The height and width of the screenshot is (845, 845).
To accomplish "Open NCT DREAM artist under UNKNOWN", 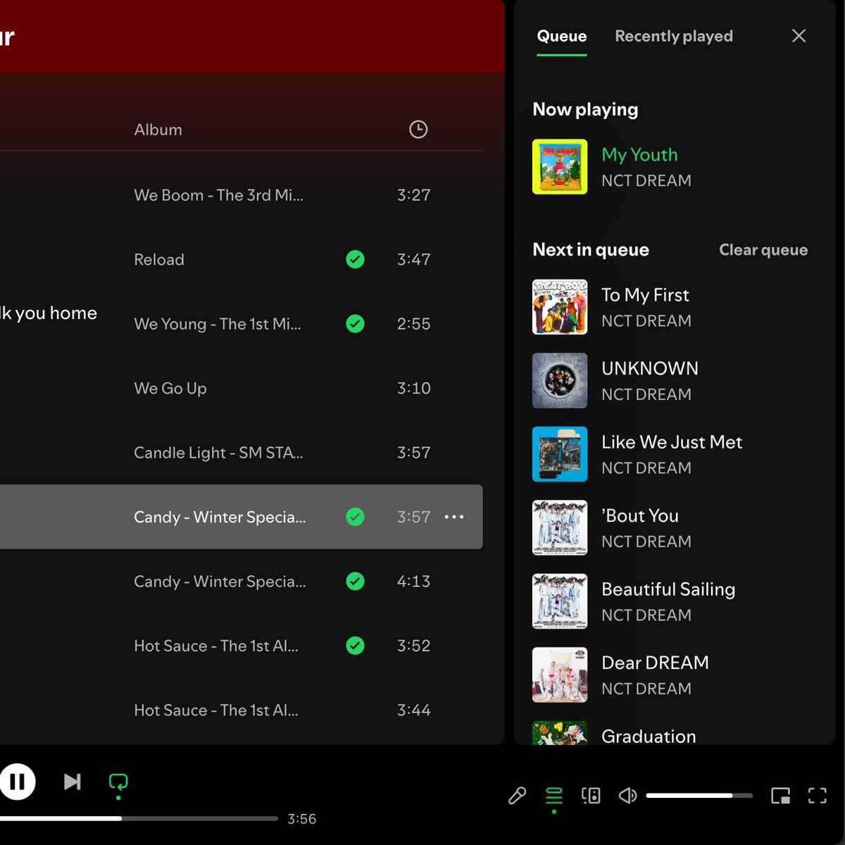I will tap(646, 394).
